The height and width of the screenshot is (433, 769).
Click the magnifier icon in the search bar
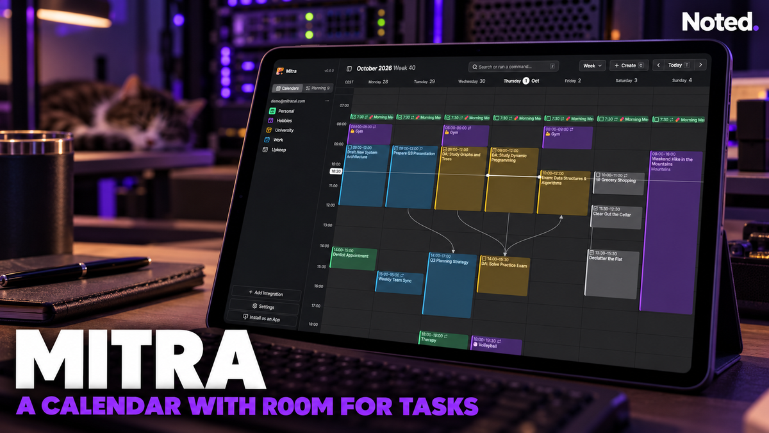474,66
